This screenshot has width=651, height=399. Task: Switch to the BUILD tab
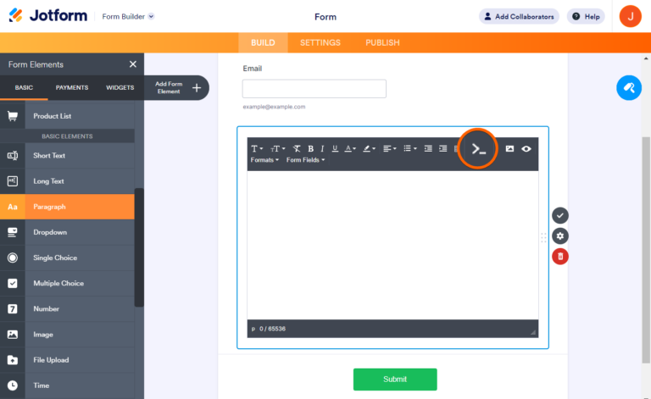pos(263,42)
